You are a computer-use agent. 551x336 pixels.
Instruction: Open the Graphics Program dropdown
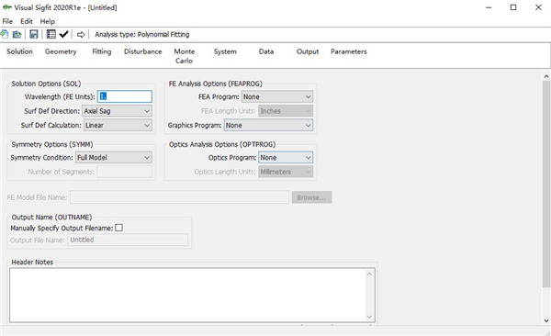tap(268, 125)
